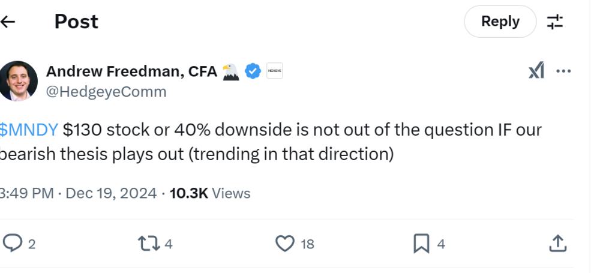Bookmark the post with bookmark icon
The image size is (600, 273).
[x=422, y=243]
